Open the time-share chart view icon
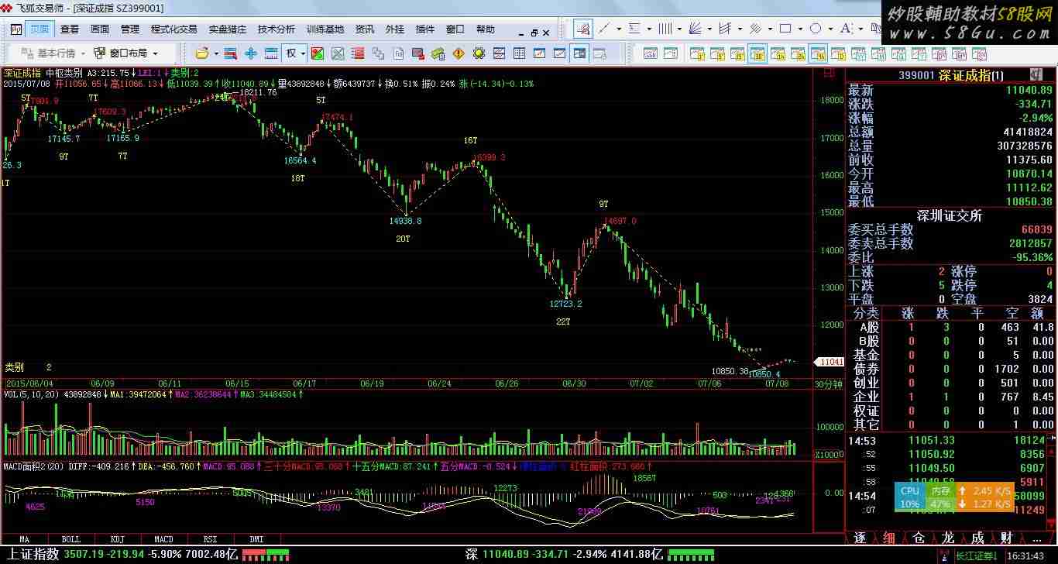This screenshot has width=1058, height=564. coord(651,53)
